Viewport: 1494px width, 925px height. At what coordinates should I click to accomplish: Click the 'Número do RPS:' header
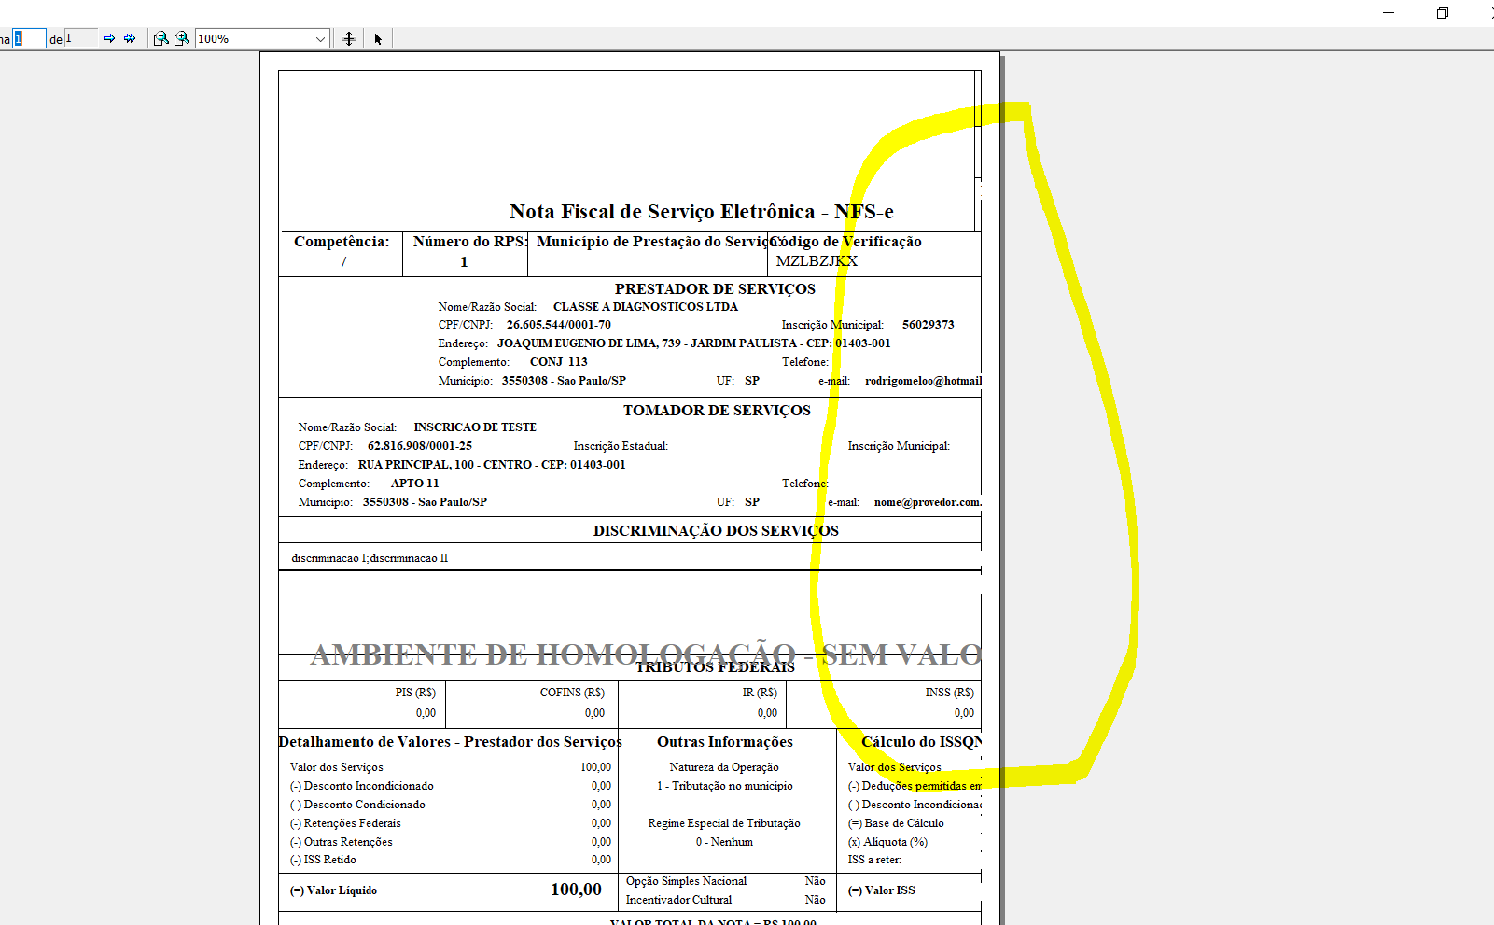point(470,242)
